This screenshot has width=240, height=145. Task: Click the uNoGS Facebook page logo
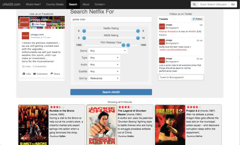point(24,22)
